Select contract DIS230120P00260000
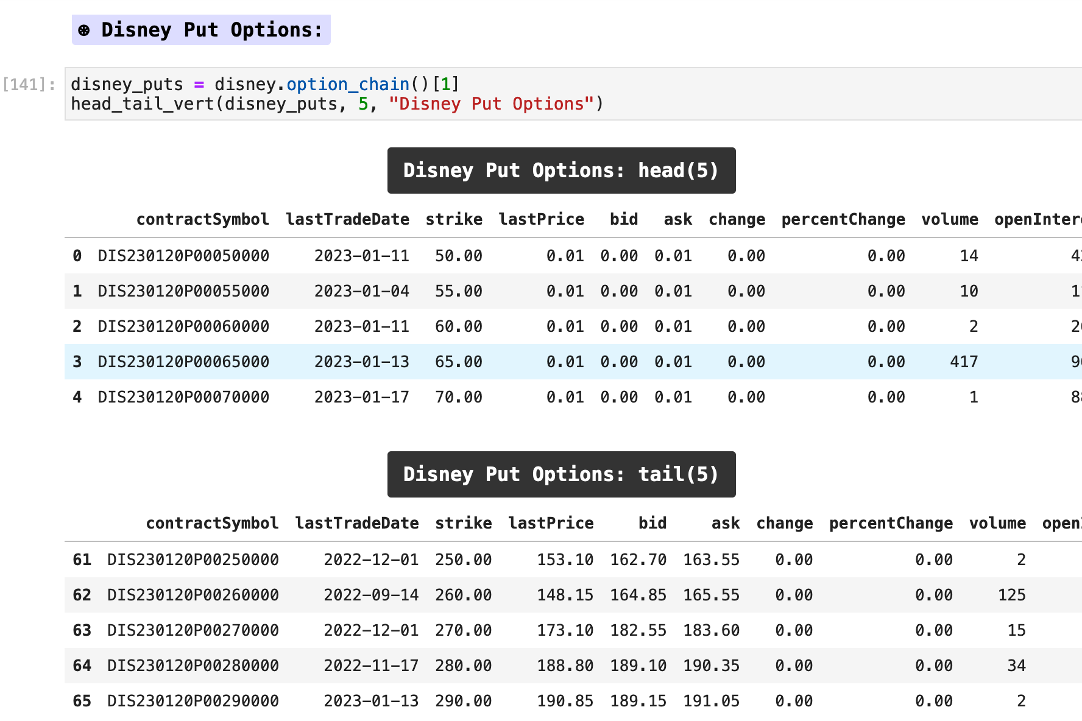 (x=193, y=595)
